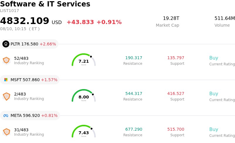Open the META 596.920 ticker chip

(30, 115)
